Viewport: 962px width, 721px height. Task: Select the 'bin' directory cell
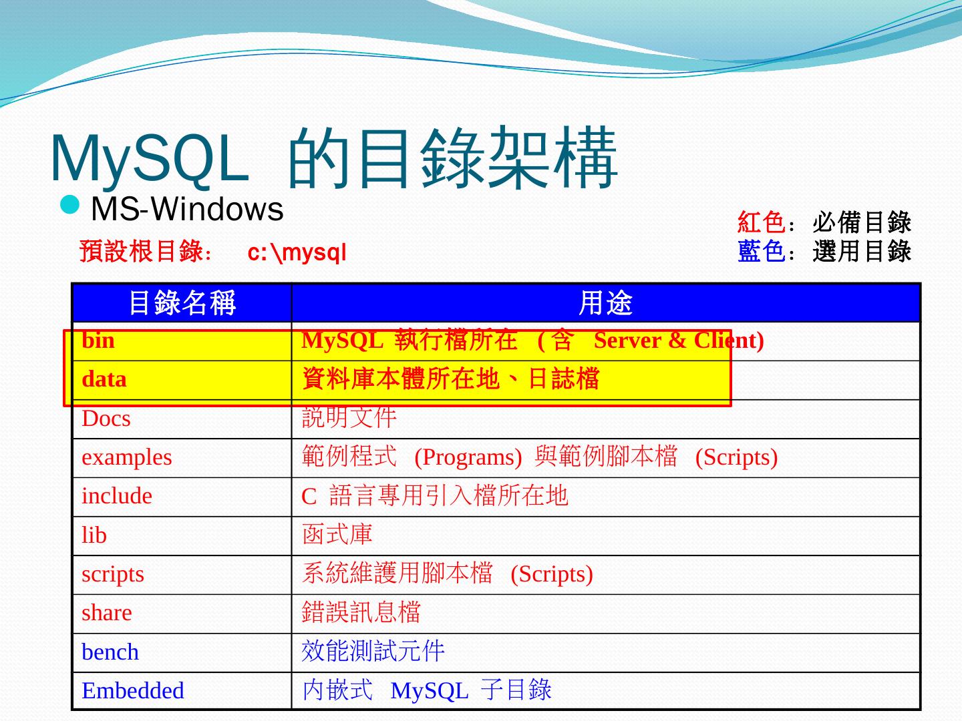tap(182, 341)
